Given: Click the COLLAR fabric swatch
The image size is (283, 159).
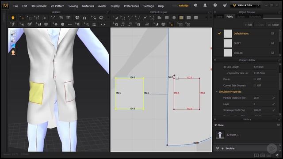Looking at the screenshot, I should pos(228,53).
